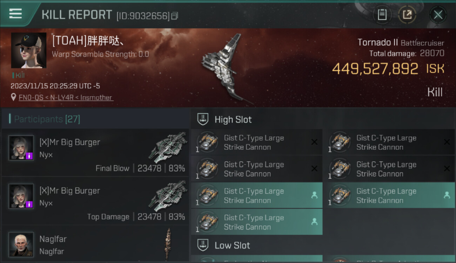Open the clipboard notes icon

tap(382, 14)
